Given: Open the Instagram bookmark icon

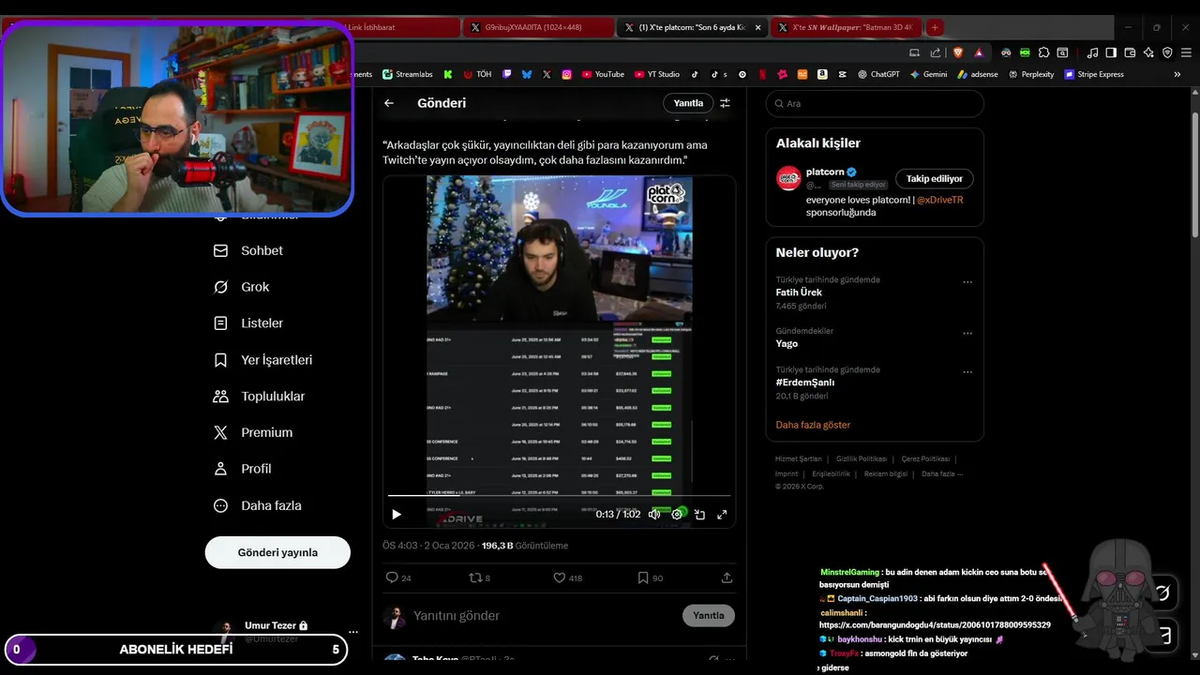Looking at the screenshot, I should click(567, 74).
